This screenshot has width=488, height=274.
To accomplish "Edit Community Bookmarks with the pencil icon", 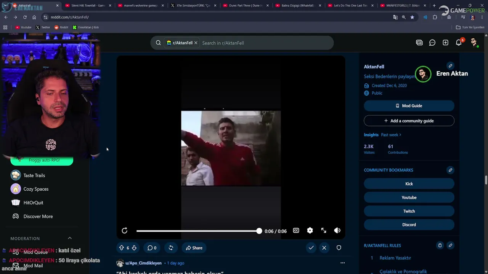I will [x=450, y=170].
